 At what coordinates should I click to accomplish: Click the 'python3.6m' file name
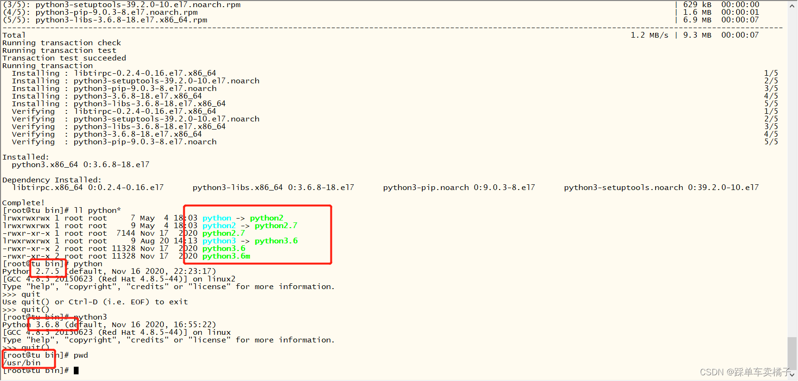tap(226, 256)
